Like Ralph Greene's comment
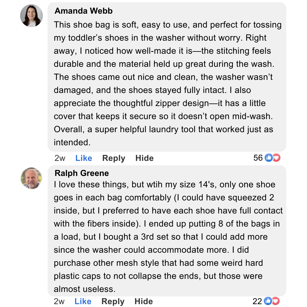 click(x=83, y=301)
